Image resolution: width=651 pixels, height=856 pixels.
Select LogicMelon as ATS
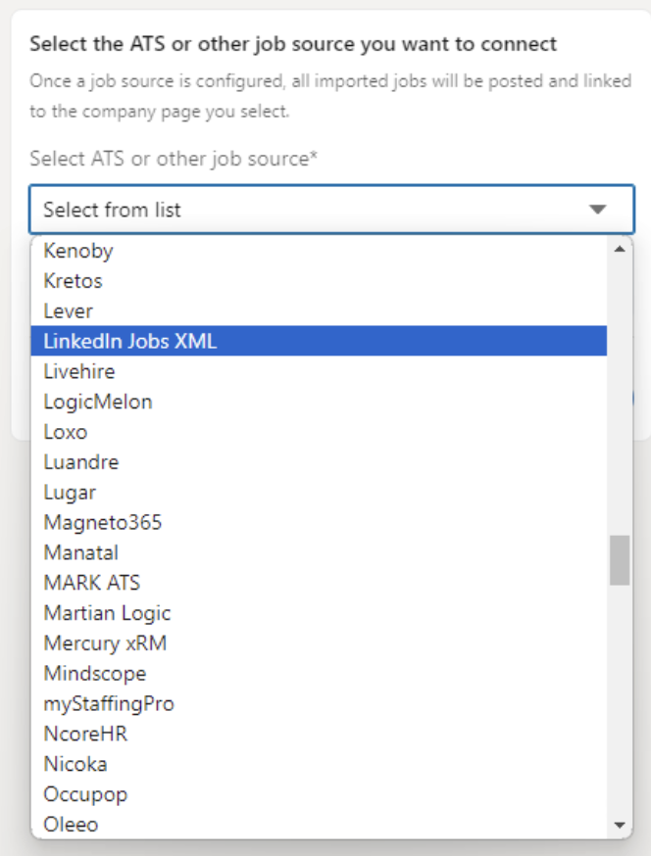[98, 402]
